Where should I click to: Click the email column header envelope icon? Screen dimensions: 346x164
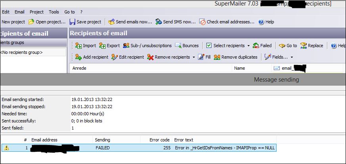coord(277,68)
